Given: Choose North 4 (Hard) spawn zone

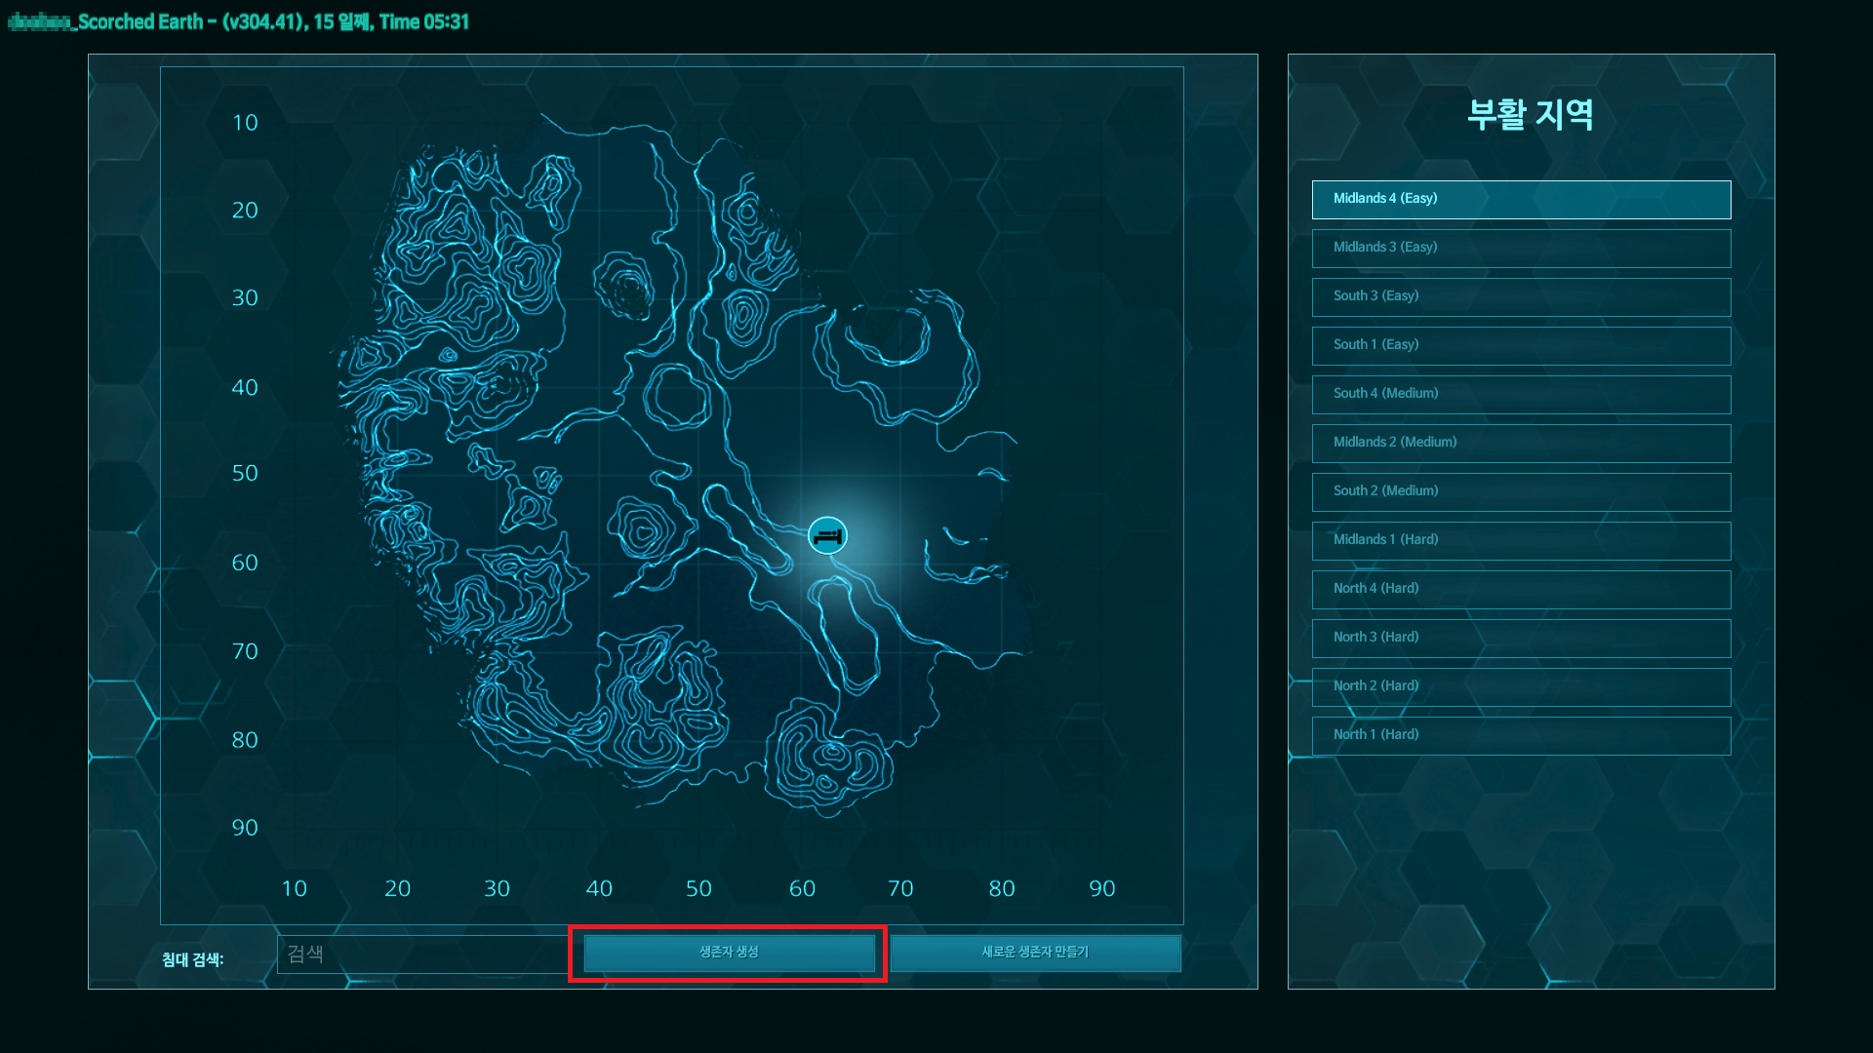Looking at the screenshot, I should (1521, 589).
